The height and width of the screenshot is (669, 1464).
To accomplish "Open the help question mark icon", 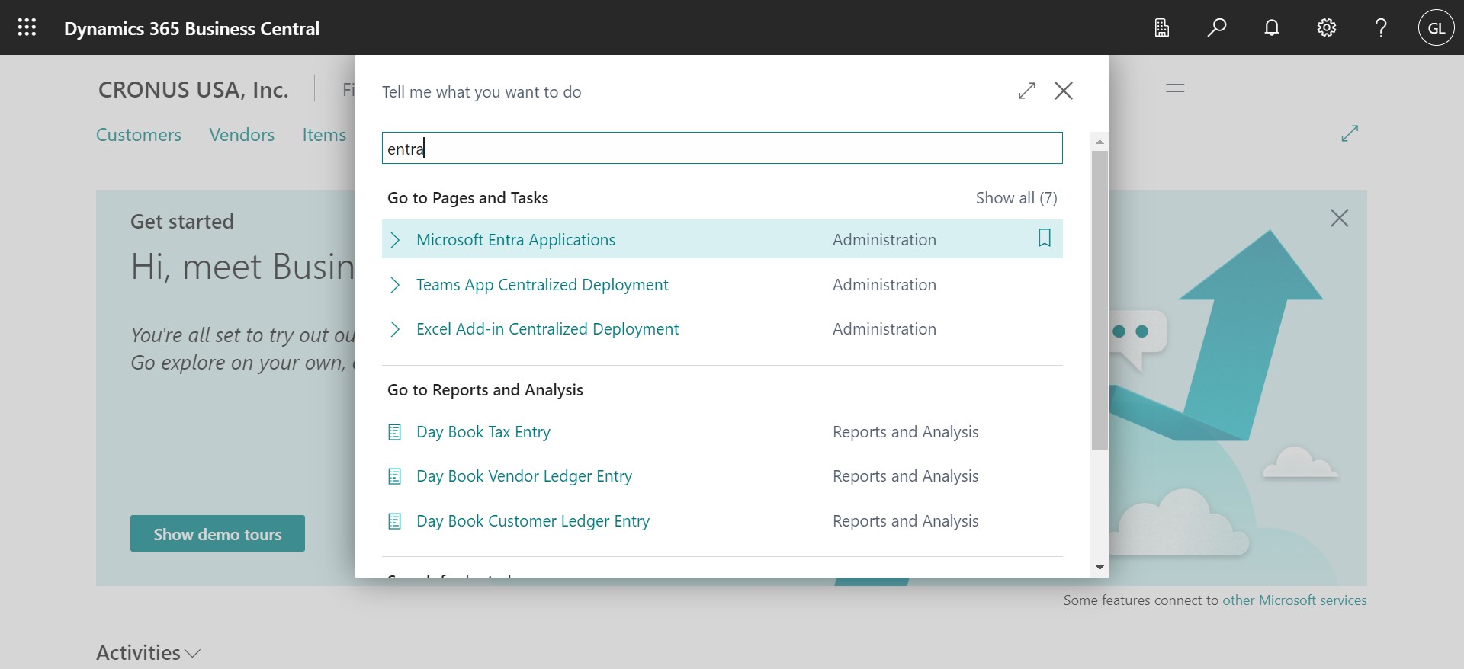I will coord(1381,28).
